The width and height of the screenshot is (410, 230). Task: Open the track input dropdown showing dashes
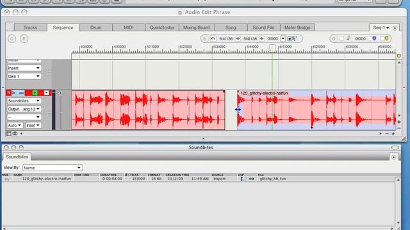(24, 117)
